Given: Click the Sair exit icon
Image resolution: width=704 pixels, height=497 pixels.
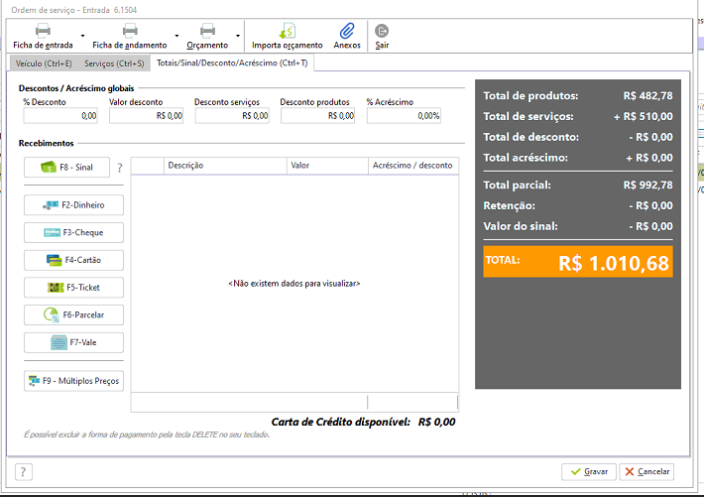Looking at the screenshot, I should [x=382, y=31].
